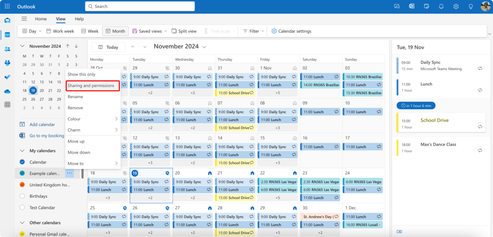Screen dimensions: 493x237
Task: Open the November 2024 month picker dropdown
Action: pos(204,46)
